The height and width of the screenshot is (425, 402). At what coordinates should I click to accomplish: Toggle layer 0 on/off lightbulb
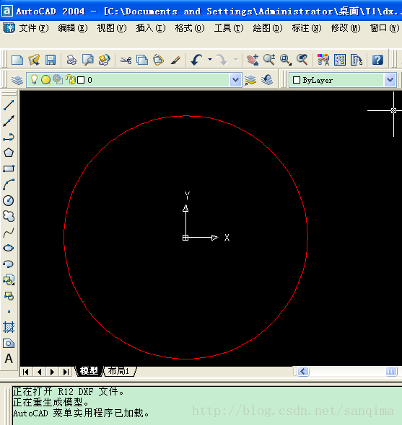click(x=34, y=80)
